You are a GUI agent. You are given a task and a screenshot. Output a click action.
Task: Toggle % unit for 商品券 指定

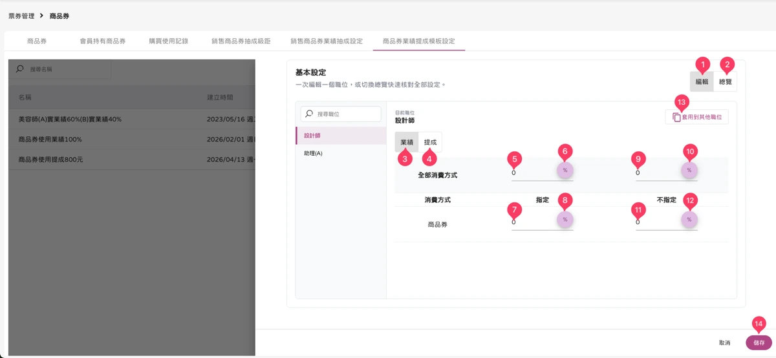(x=565, y=219)
